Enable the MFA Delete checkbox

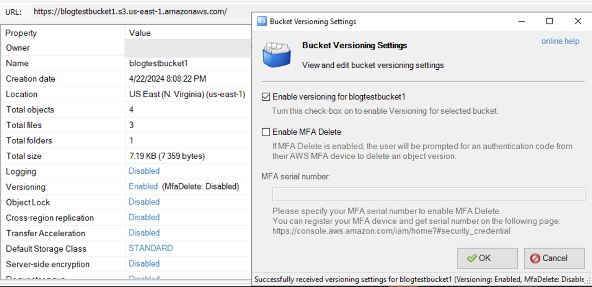pos(266,132)
